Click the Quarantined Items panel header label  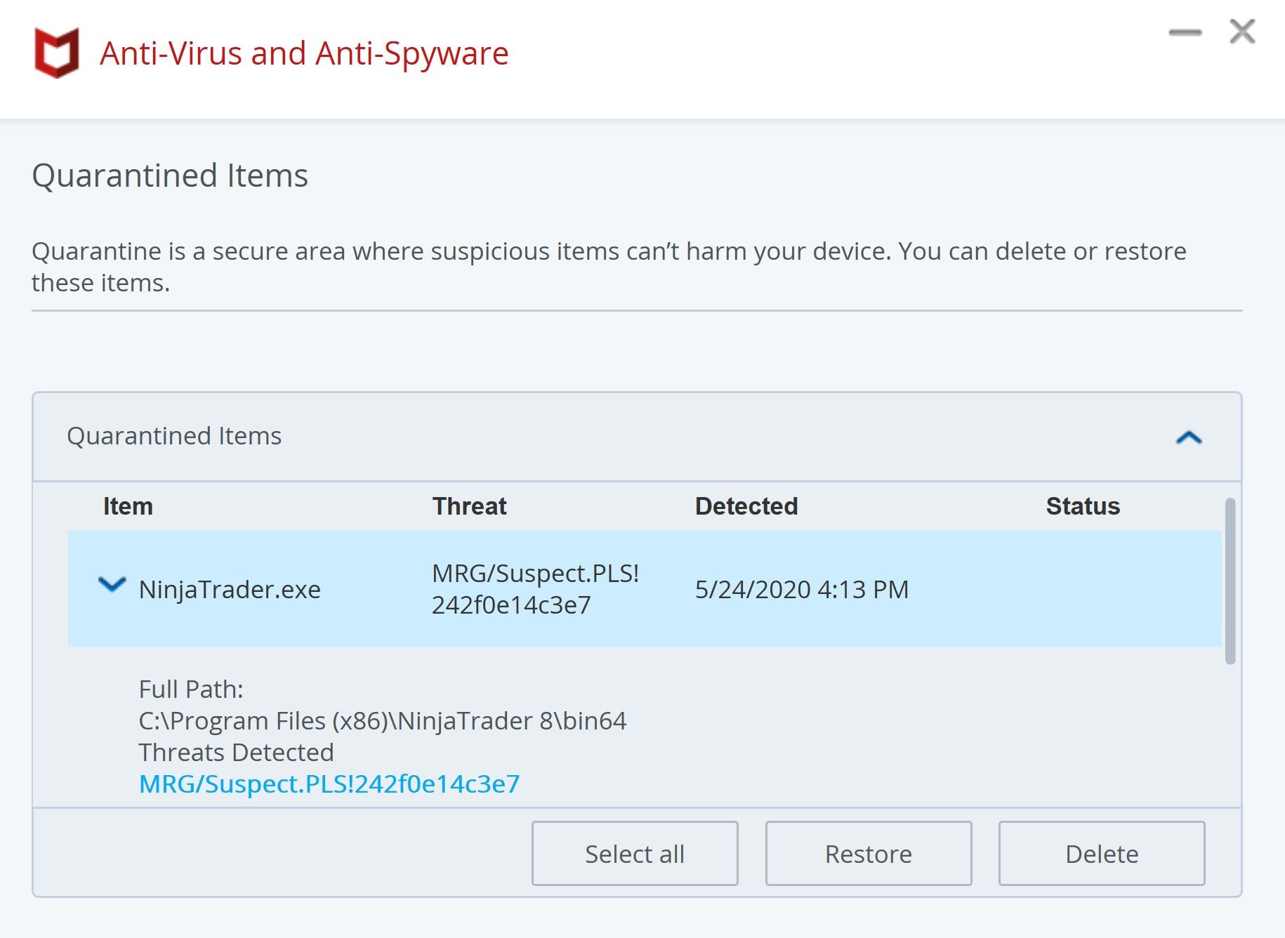174,436
